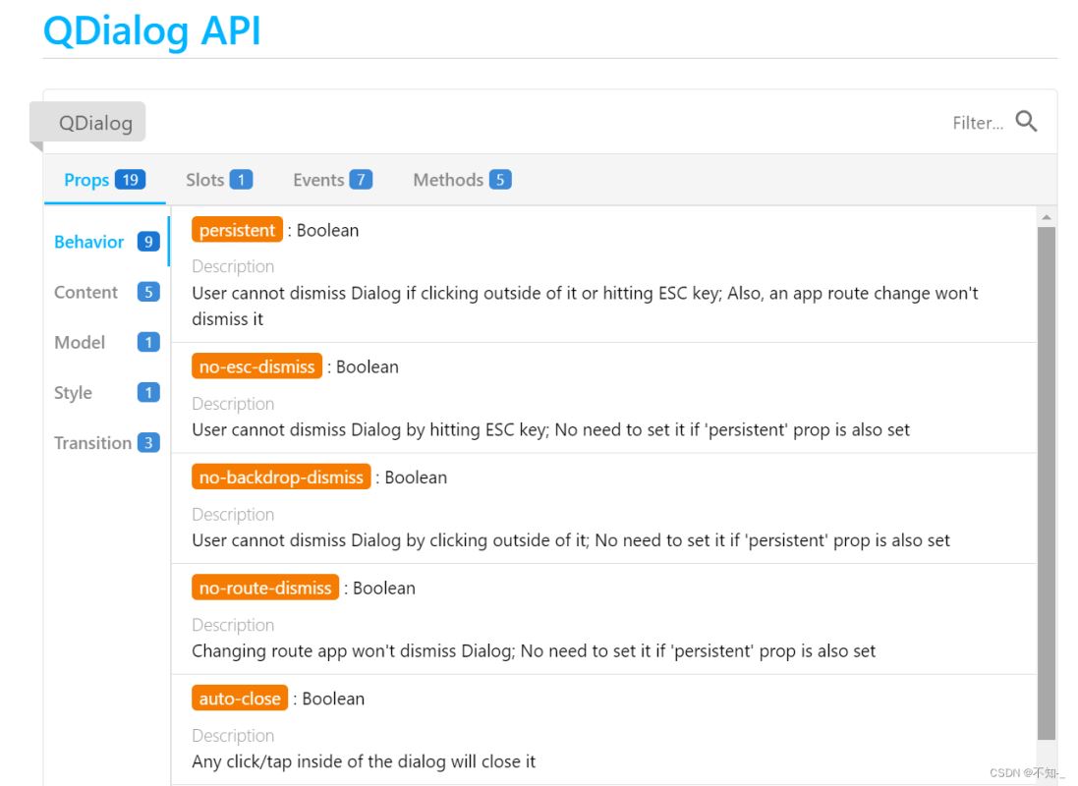1078x786 pixels.
Task: Click the QDialog title label
Action: (95, 123)
